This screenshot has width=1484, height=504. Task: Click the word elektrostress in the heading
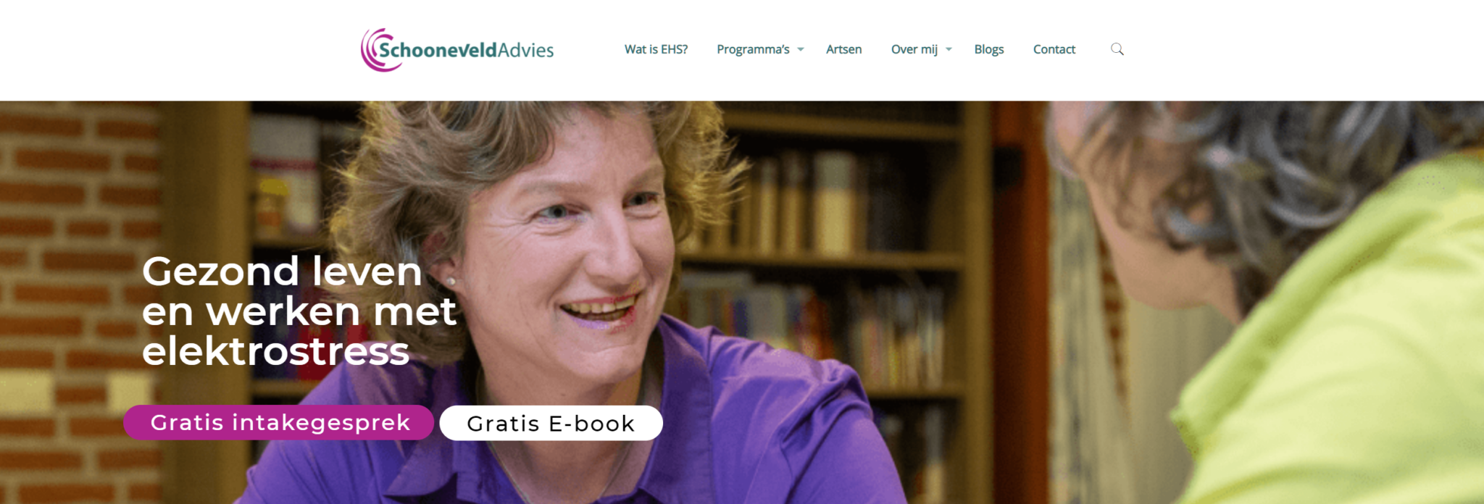pyautogui.click(x=276, y=351)
